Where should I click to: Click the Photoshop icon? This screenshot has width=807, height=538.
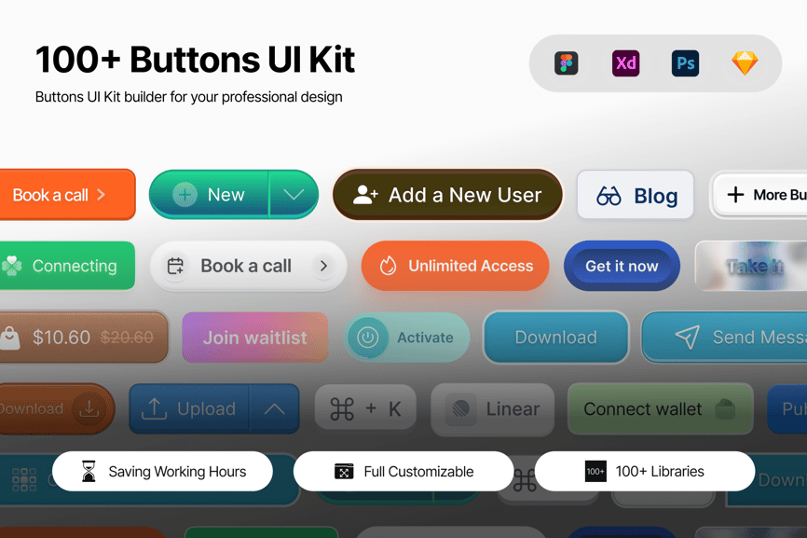pos(685,63)
